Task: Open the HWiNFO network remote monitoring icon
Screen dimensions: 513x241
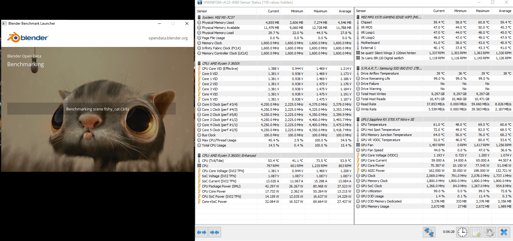Action: (429, 232)
